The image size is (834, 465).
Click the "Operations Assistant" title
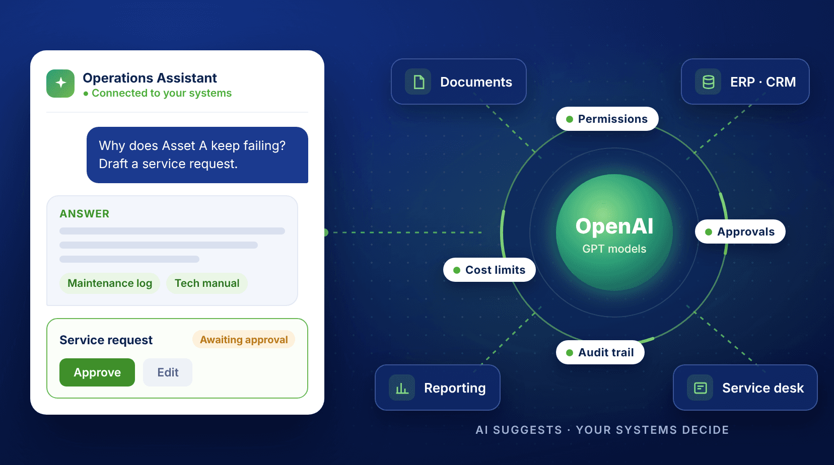tap(150, 78)
